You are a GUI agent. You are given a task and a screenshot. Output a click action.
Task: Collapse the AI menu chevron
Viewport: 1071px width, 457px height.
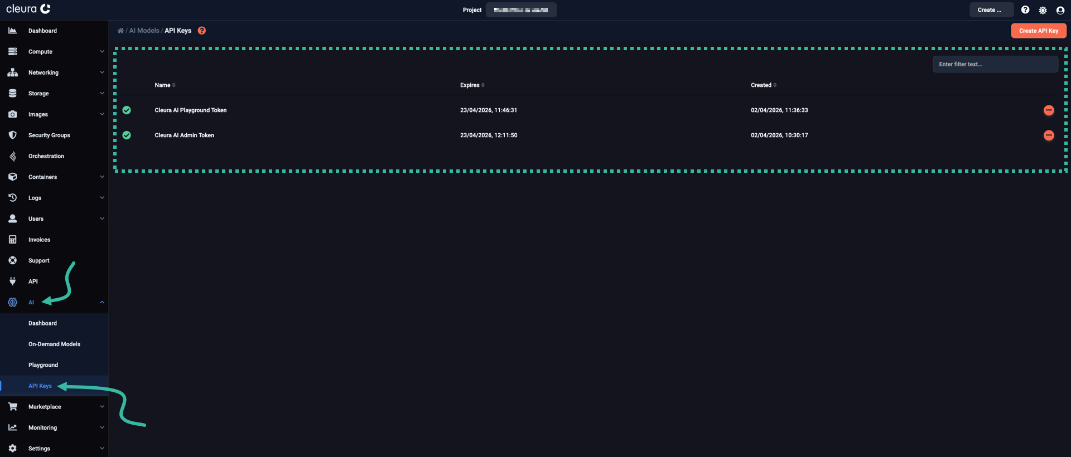click(x=102, y=302)
